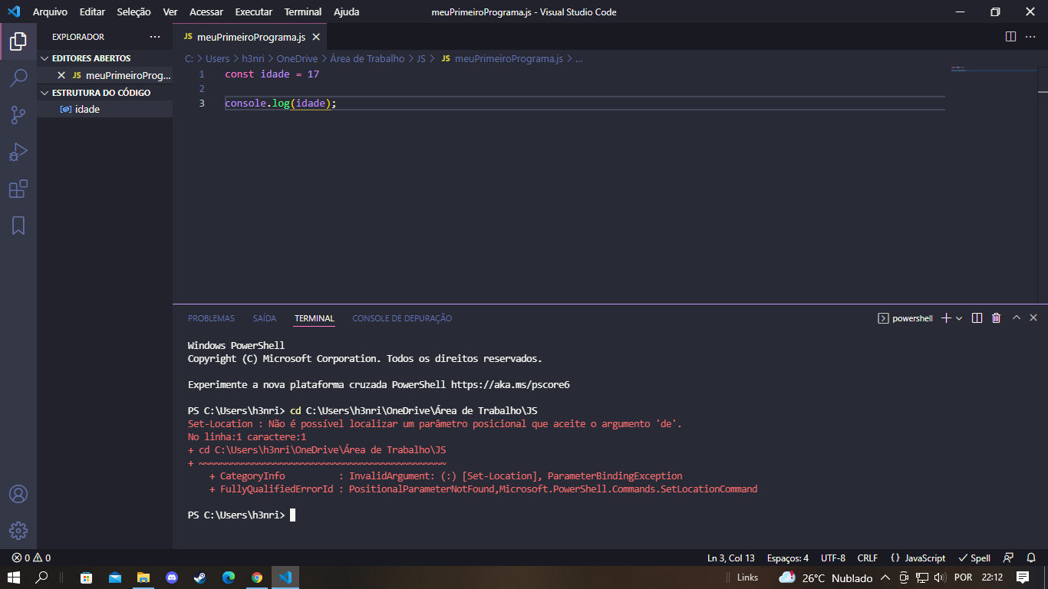Click line 1 code const idade = 17
Viewport: 1048px width, 589px height.
pyautogui.click(x=272, y=74)
